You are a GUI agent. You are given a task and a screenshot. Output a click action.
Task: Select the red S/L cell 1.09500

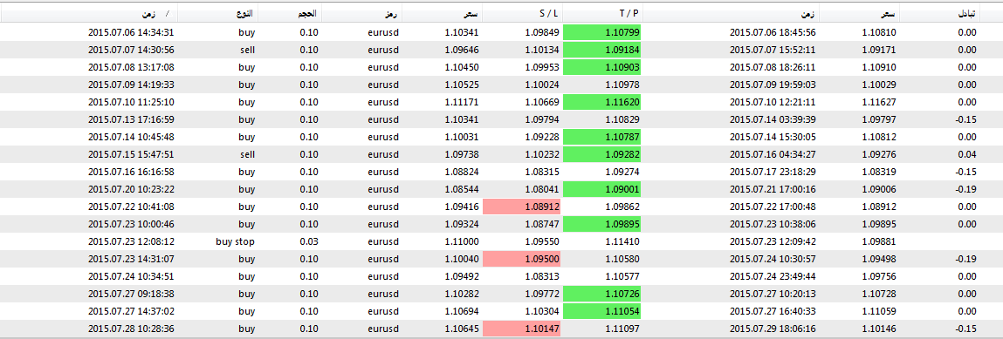point(521,259)
